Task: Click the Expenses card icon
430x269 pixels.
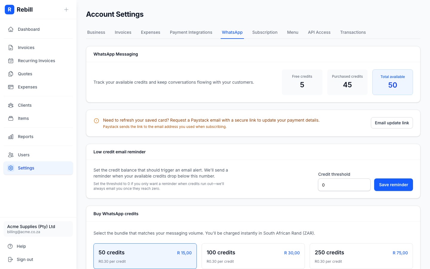Action: click(x=11, y=87)
